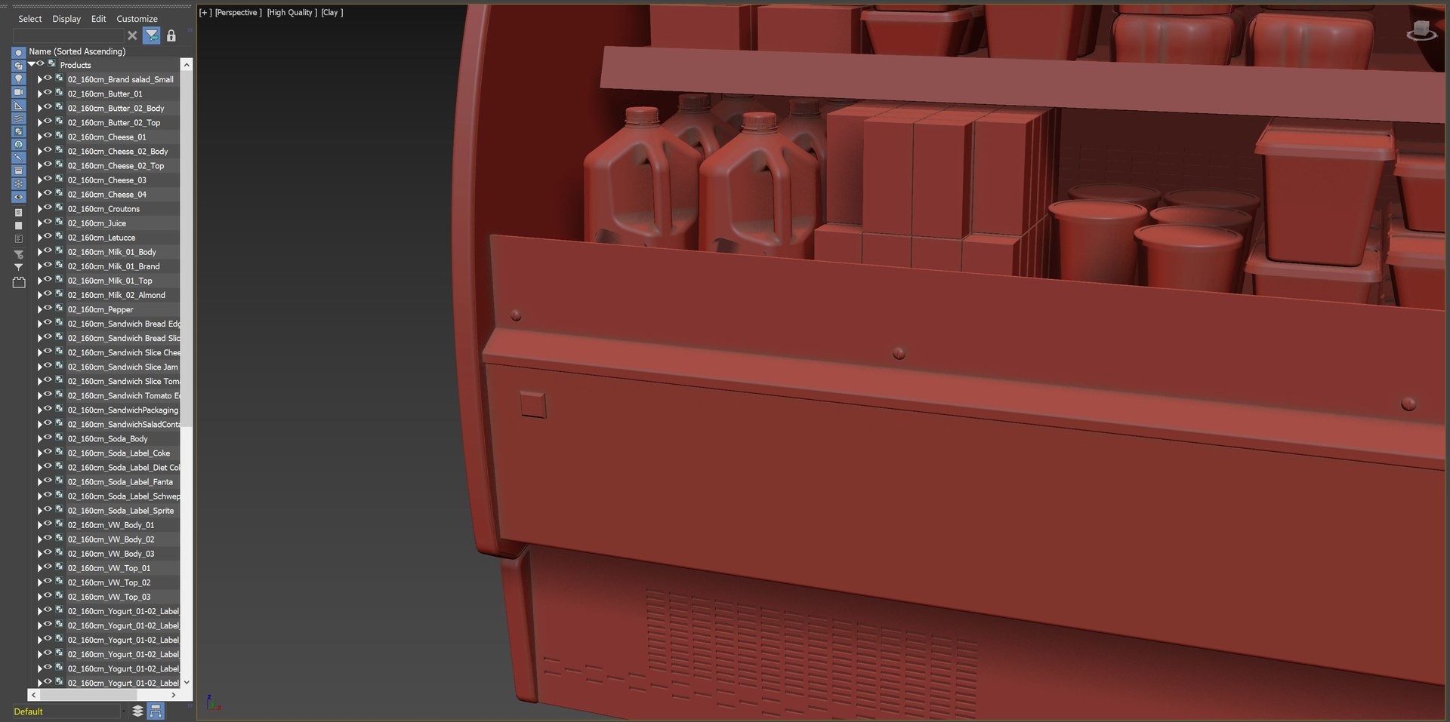Open the Customize menu
The image size is (1450, 722).
click(137, 19)
